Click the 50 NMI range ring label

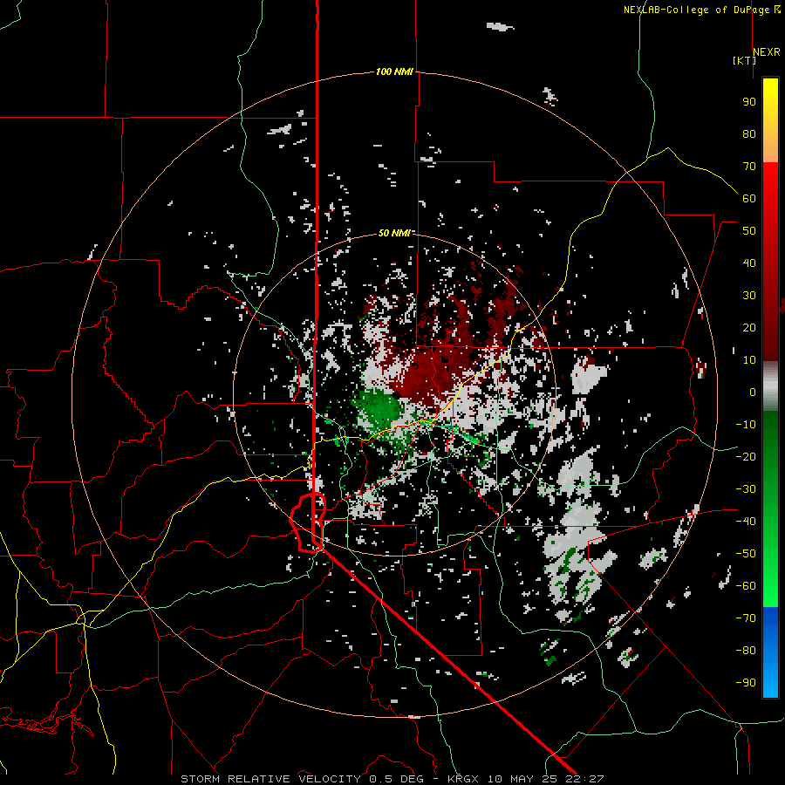(394, 233)
